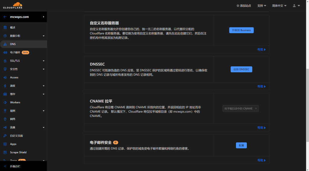Click the 启用 DNSSEC button
This screenshot has height=171, width=309.
pos(241,69)
